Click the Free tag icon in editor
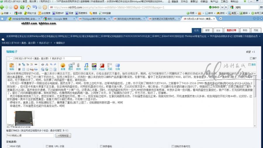This screenshot has width=263, height=148. tap(36, 69)
